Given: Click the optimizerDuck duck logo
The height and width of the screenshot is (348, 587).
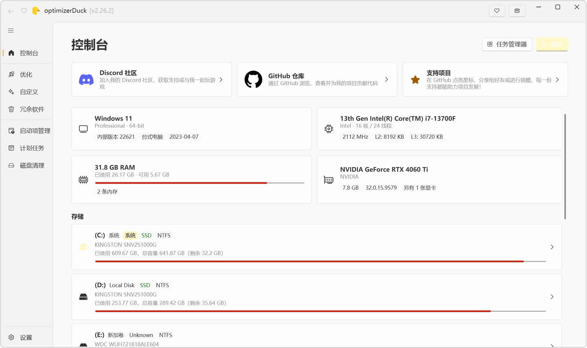Looking at the screenshot, I should point(36,11).
